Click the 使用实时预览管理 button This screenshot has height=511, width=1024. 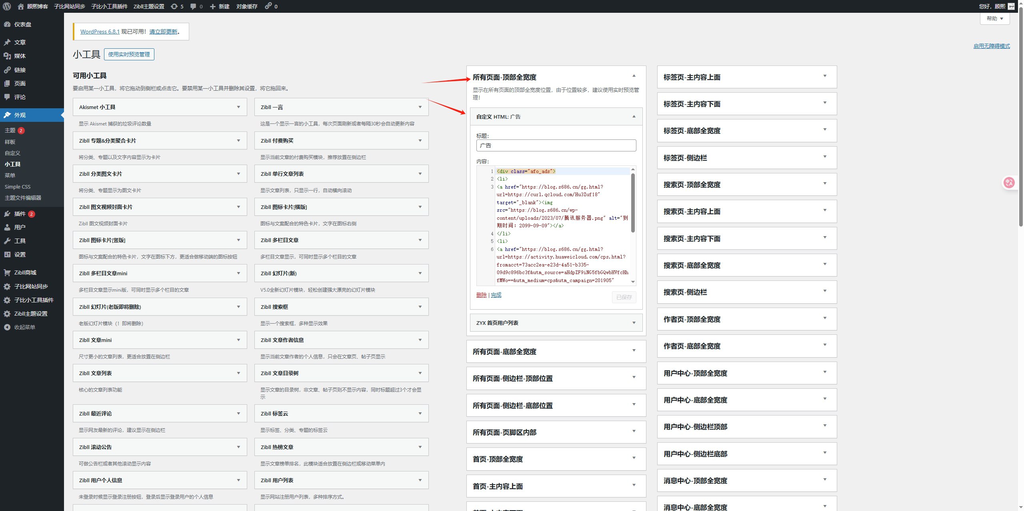pyautogui.click(x=129, y=54)
